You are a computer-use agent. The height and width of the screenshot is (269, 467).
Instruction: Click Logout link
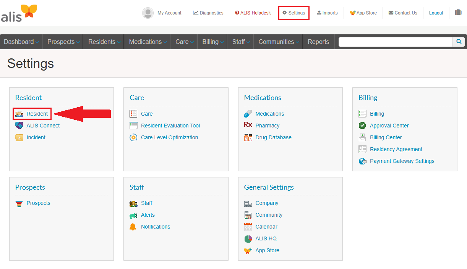coord(436,13)
